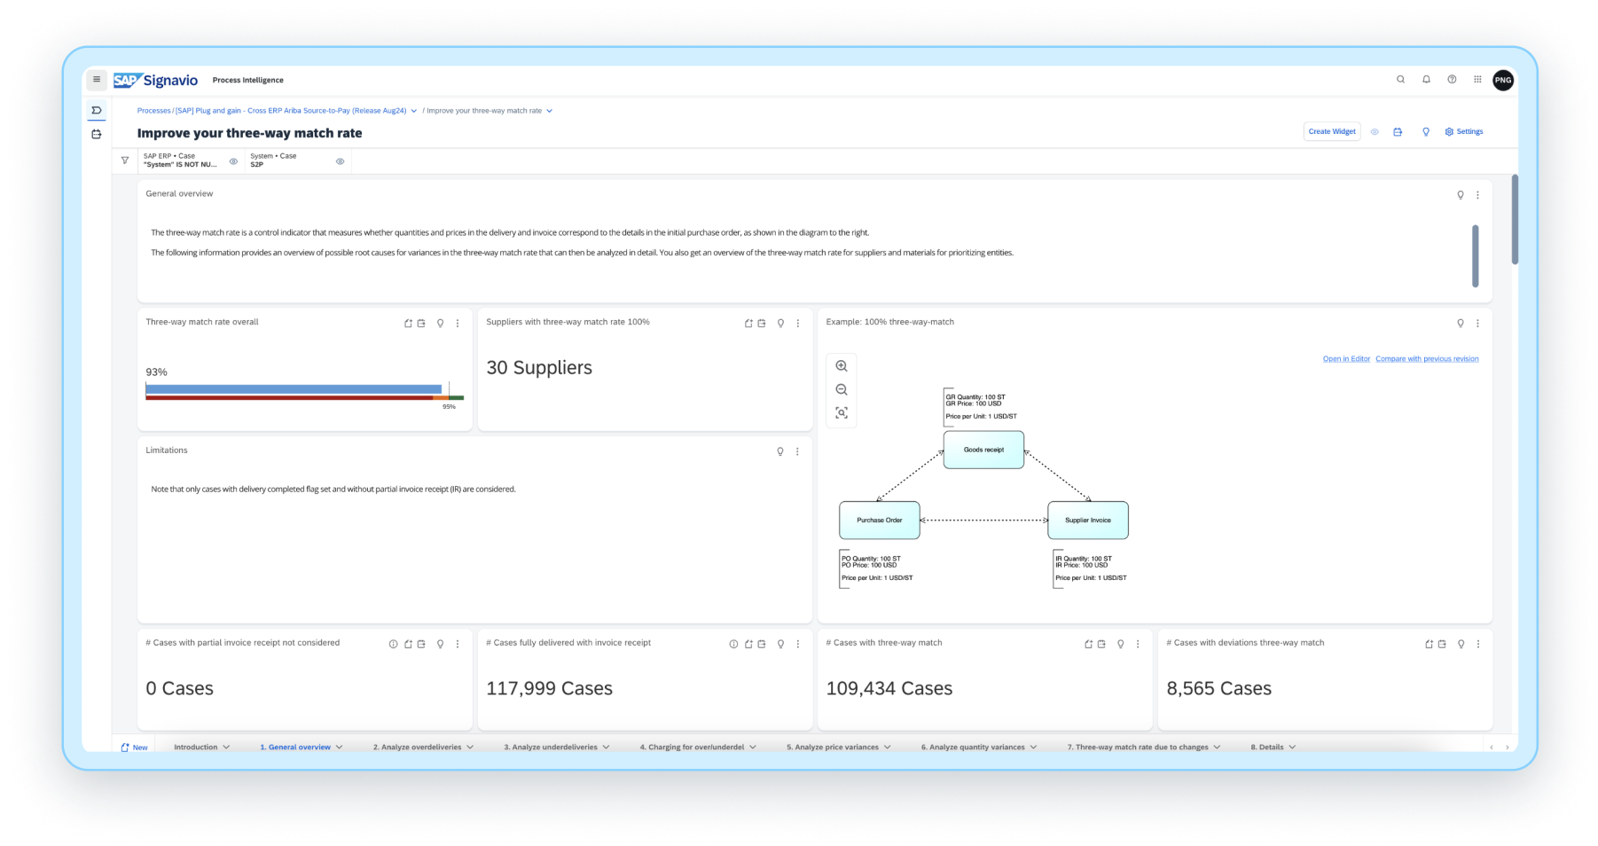Click the main page vertical scrollbar
Screen dimensions: 1598x846
pos(1515,219)
